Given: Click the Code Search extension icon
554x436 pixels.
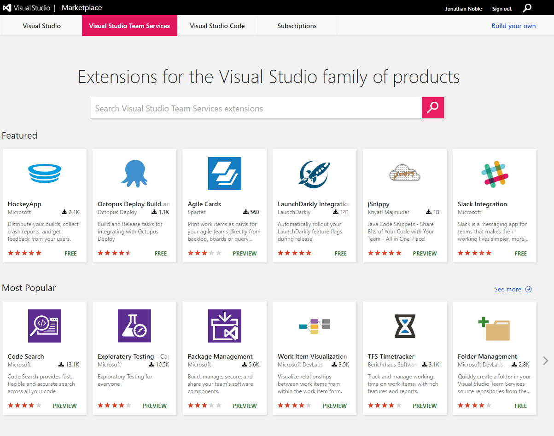Looking at the screenshot, I should (44, 326).
